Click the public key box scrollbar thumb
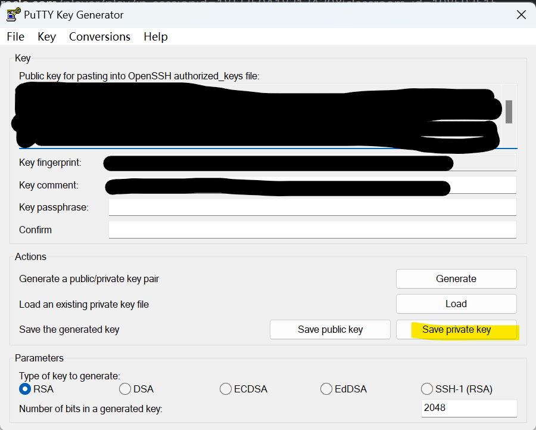536x430 pixels. pos(509,112)
